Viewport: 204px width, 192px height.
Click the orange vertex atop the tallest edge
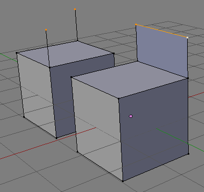[75, 9]
